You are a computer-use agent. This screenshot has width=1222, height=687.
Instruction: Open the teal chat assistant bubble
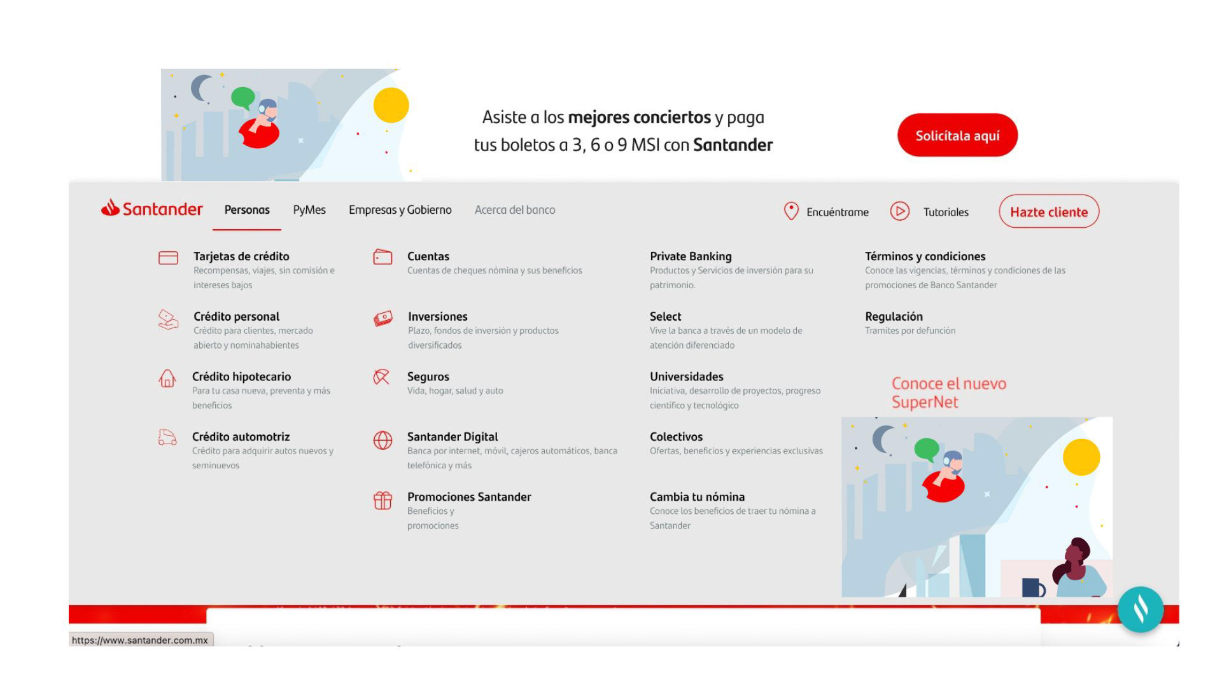tap(1141, 609)
